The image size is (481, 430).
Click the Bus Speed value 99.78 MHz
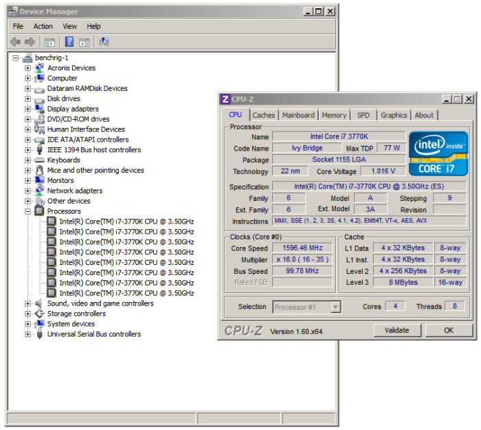click(302, 271)
